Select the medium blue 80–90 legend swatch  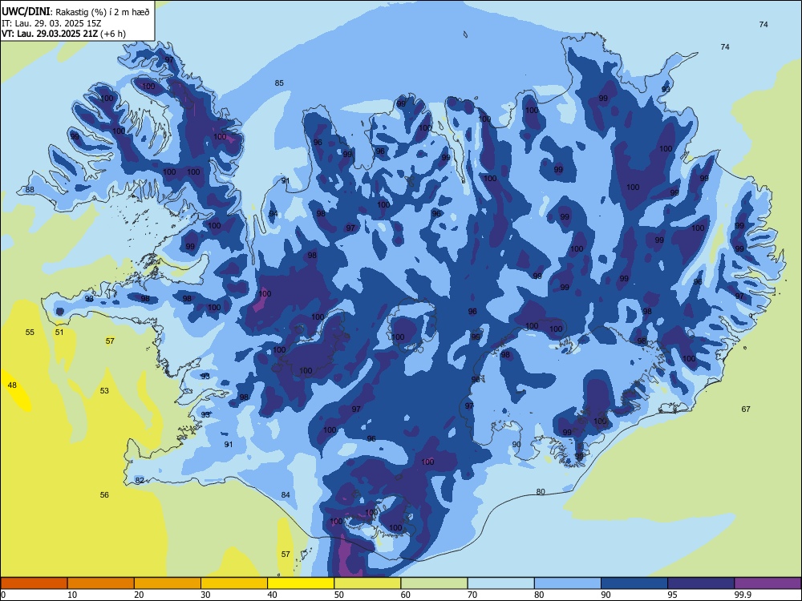pos(567,583)
